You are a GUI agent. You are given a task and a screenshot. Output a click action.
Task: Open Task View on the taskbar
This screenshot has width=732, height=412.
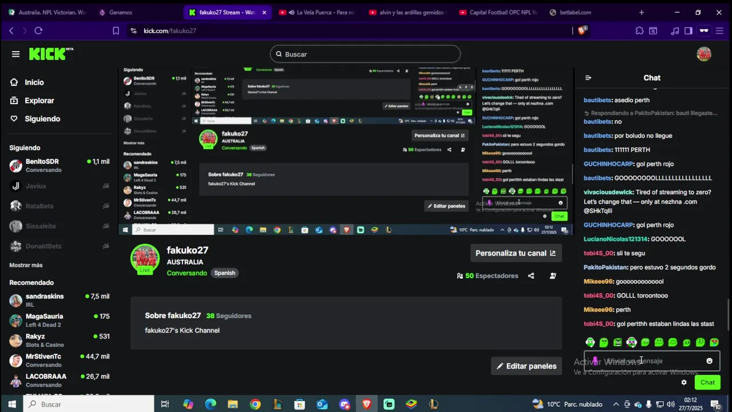point(165,405)
